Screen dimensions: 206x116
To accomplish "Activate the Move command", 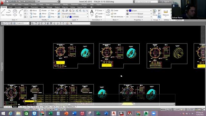I will 33,11.
